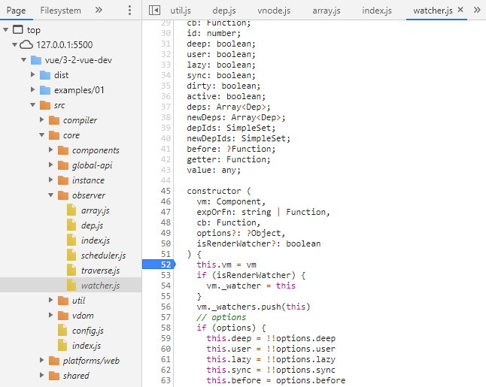The width and height of the screenshot is (486, 387).
Task: Click the shared folder icon
Action: point(54,376)
